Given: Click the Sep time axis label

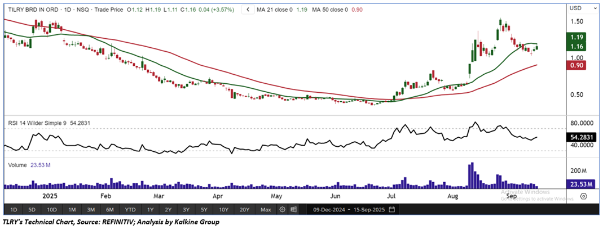Looking at the screenshot, I should [512, 196].
